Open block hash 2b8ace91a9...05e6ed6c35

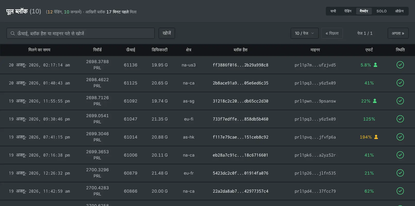[240, 83]
